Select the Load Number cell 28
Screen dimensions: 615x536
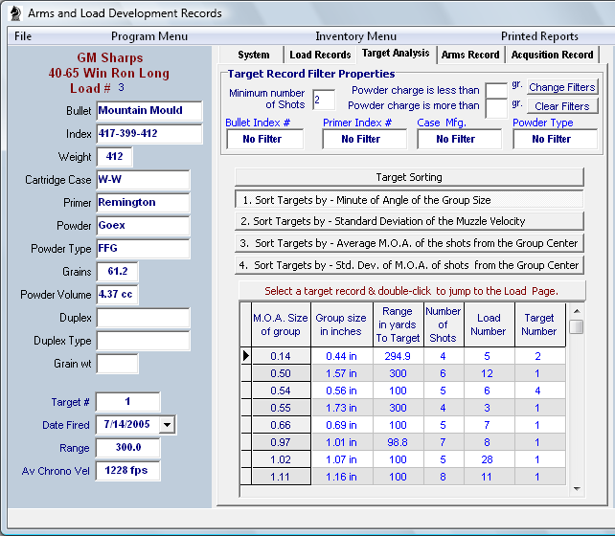coord(488,459)
